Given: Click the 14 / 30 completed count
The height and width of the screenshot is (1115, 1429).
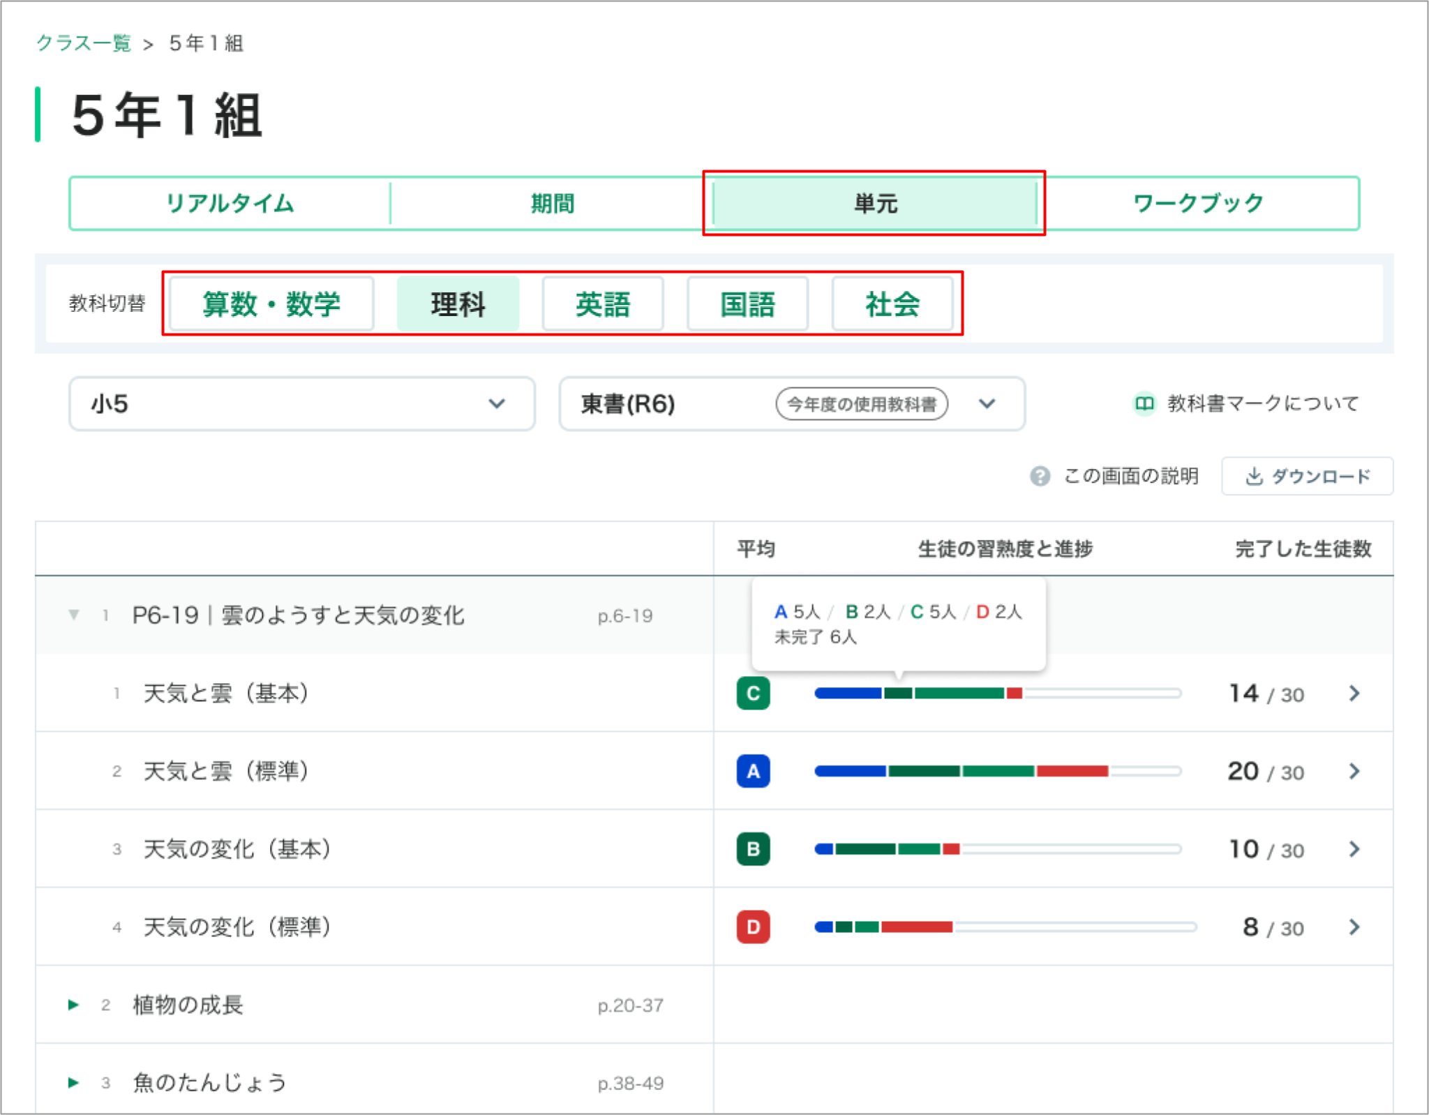Looking at the screenshot, I should click(x=1266, y=694).
